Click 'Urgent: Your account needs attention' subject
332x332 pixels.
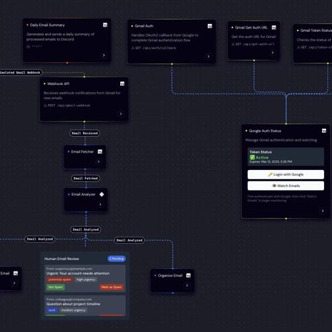click(x=78, y=274)
